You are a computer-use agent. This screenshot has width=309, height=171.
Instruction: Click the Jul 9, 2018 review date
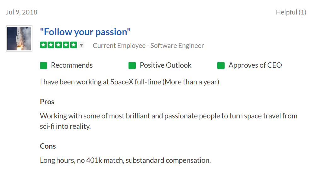(x=21, y=12)
